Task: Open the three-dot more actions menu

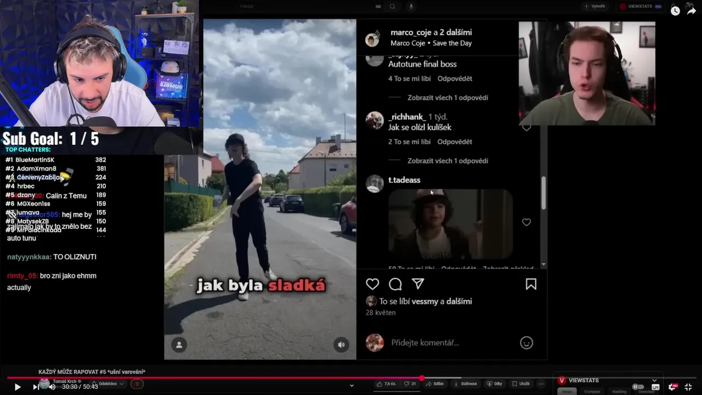Action: tap(541, 384)
